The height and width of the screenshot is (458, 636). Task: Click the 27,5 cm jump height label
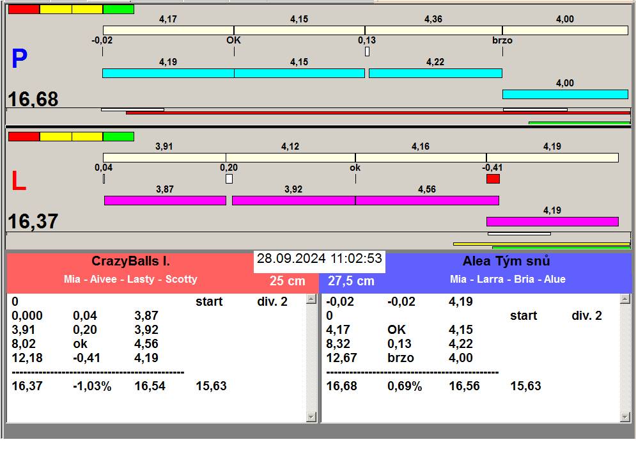pos(351,281)
